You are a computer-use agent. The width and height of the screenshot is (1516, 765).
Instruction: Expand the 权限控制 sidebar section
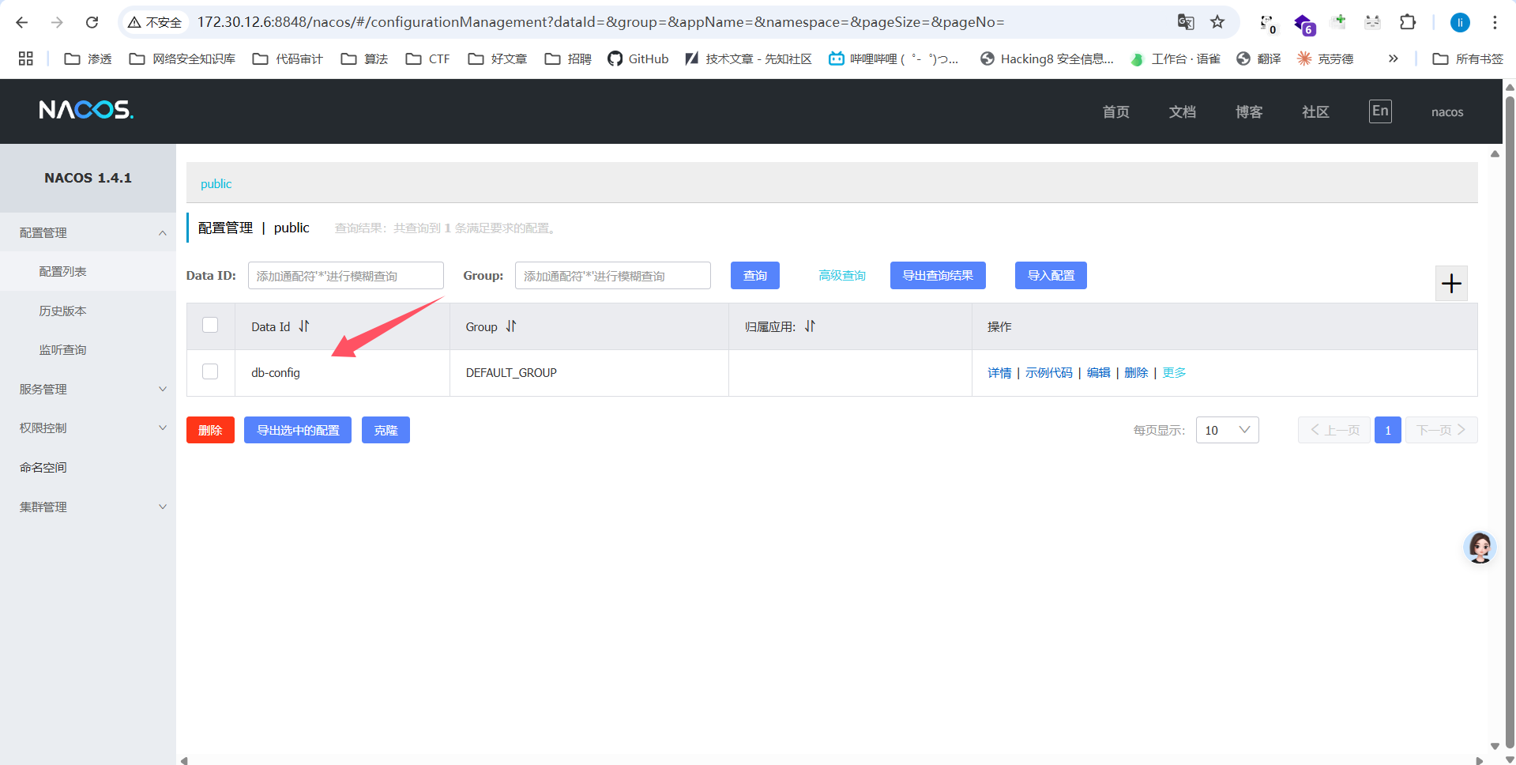click(88, 428)
